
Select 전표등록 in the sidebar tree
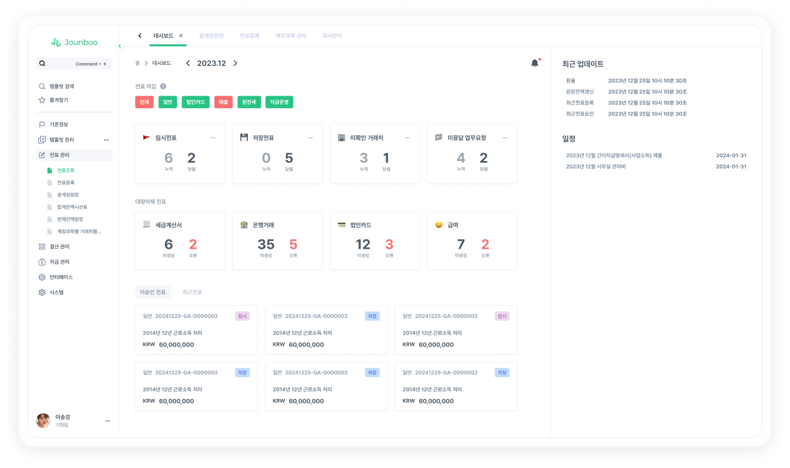tap(66, 183)
